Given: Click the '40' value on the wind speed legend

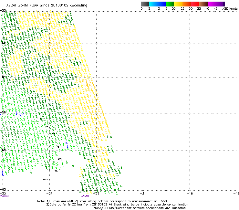Looking at the screenshot, I should [x=207, y=9].
